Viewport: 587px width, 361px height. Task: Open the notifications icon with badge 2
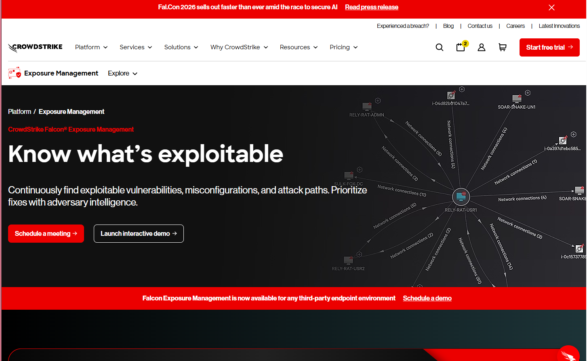tap(461, 47)
